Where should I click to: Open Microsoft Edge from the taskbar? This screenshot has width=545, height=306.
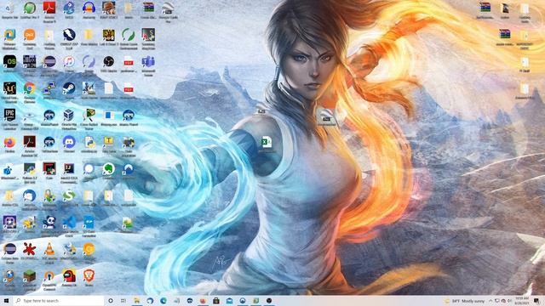tap(163, 300)
